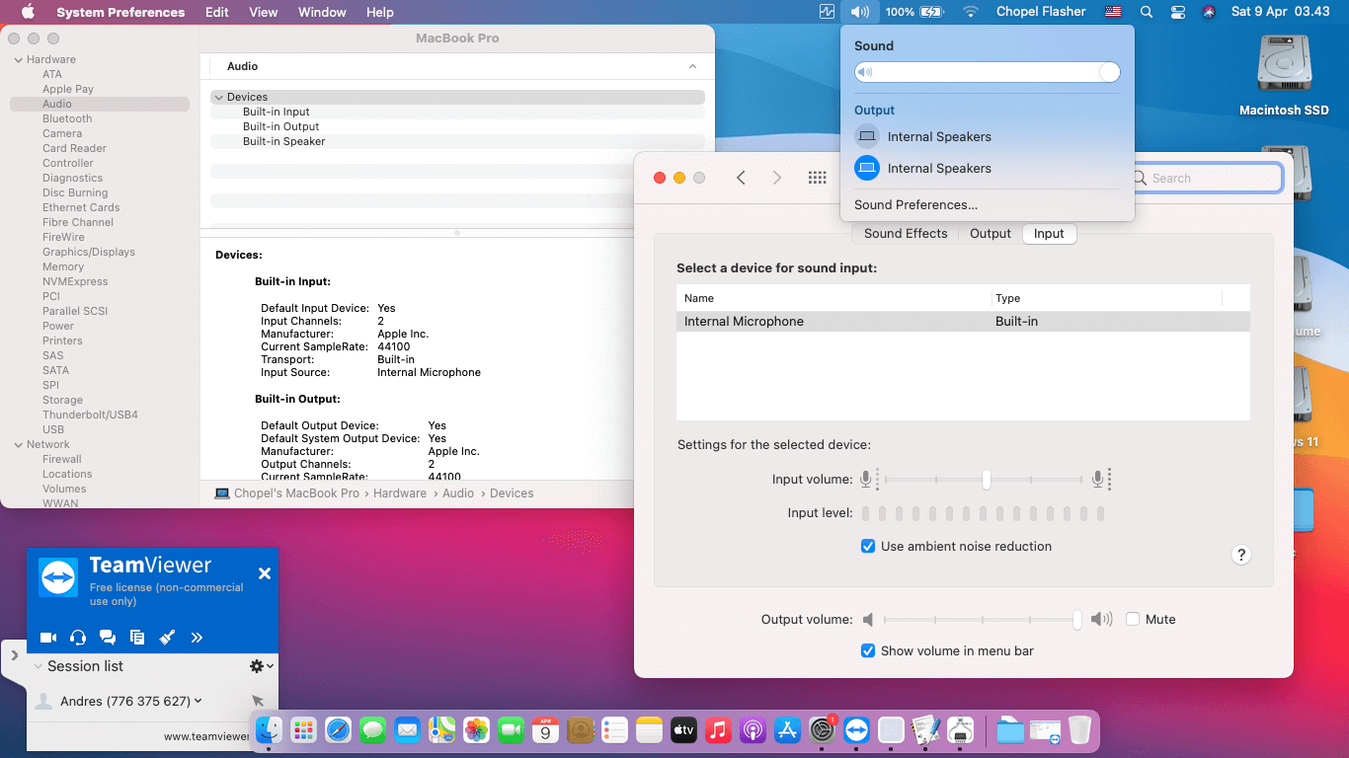
Task: Open the TeamViewer whiteboard brush icon
Action: (x=167, y=638)
